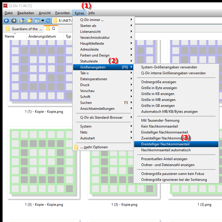Click the Forward navigation arrow
222x222 pixels.
pyautogui.click(x=14, y=21)
